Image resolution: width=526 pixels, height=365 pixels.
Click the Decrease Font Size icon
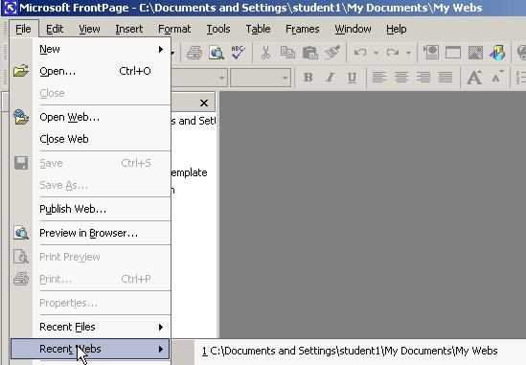tap(497, 78)
